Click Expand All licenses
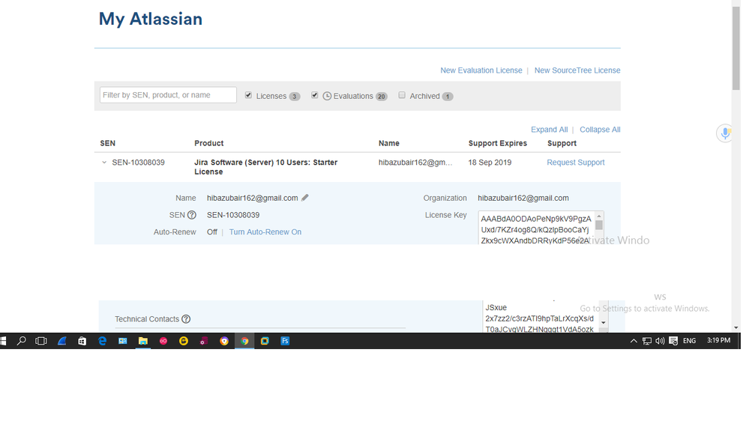The width and height of the screenshot is (749, 421). tap(550, 130)
